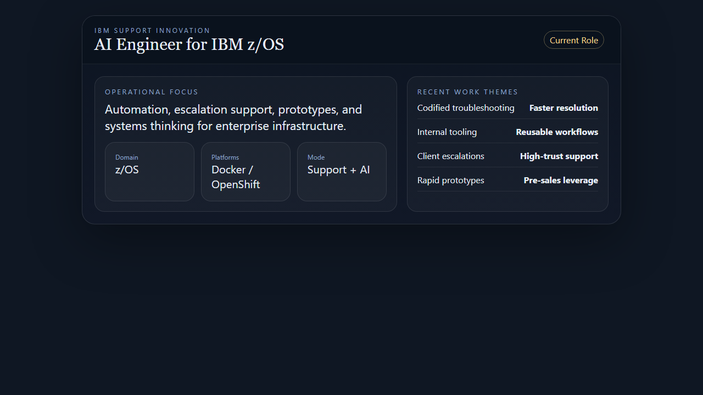Click the Operational Focus description text
The height and width of the screenshot is (395, 703).
(233, 117)
